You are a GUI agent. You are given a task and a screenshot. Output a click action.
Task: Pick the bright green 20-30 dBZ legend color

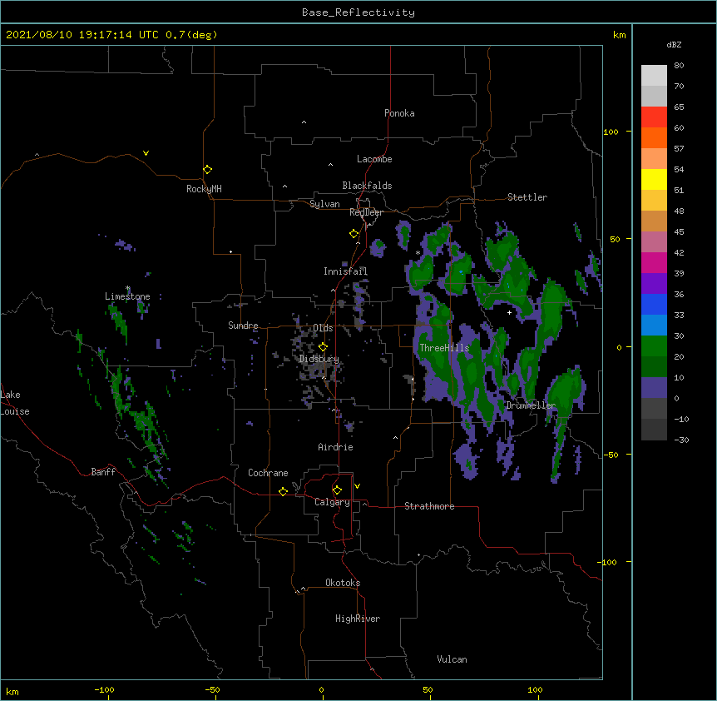point(654,346)
